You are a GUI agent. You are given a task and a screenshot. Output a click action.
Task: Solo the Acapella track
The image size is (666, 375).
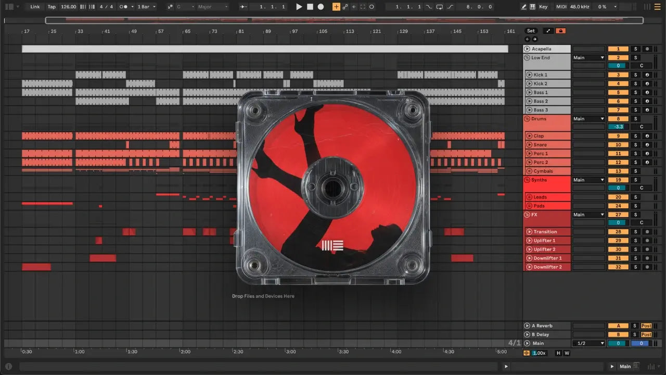pos(635,49)
